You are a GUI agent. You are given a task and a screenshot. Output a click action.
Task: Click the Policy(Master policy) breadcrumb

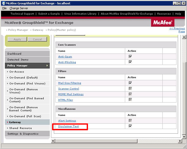pyautogui.click(x=62, y=30)
